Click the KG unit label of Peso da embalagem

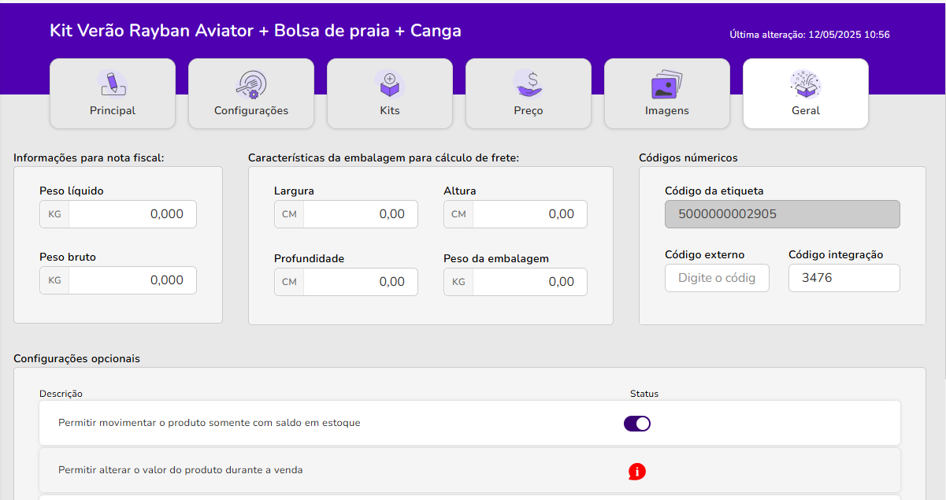[458, 282]
